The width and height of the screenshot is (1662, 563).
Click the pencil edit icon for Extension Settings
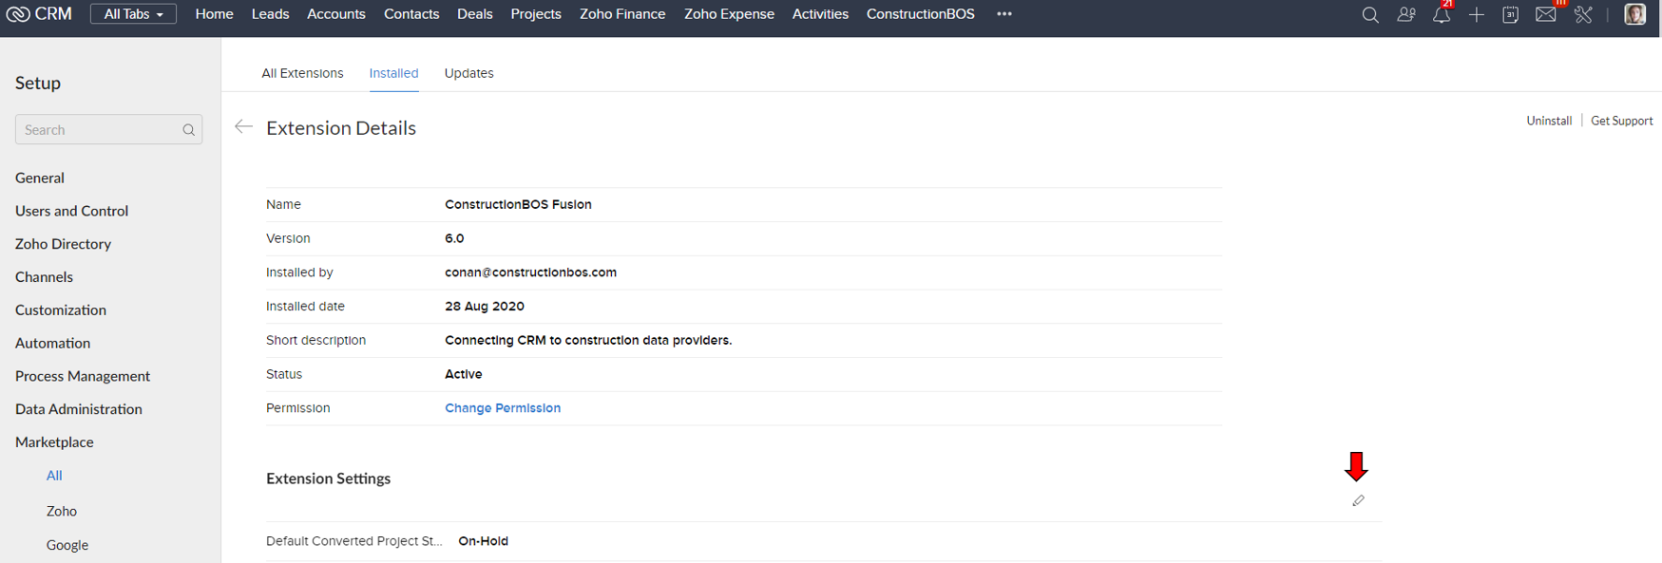(x=1358, y=500)
